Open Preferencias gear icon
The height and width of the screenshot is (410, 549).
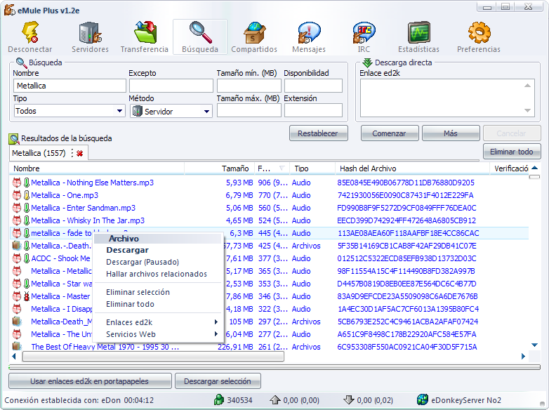click(x=479, y=34)
